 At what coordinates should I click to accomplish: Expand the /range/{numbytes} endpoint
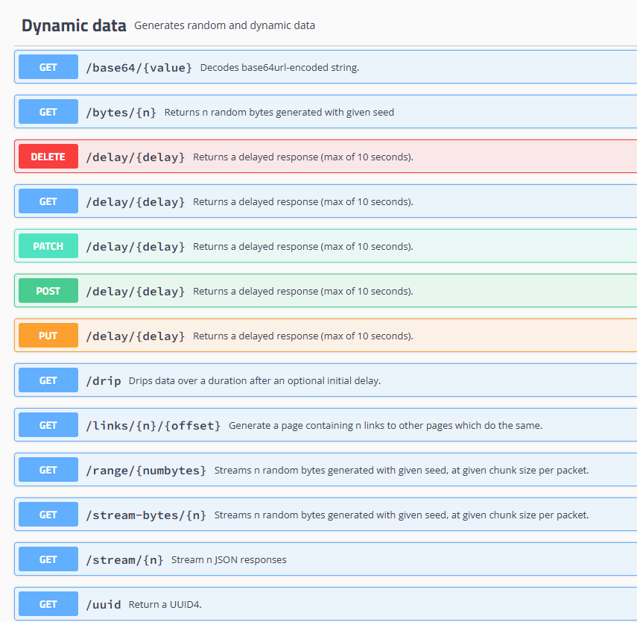point(146,470)
